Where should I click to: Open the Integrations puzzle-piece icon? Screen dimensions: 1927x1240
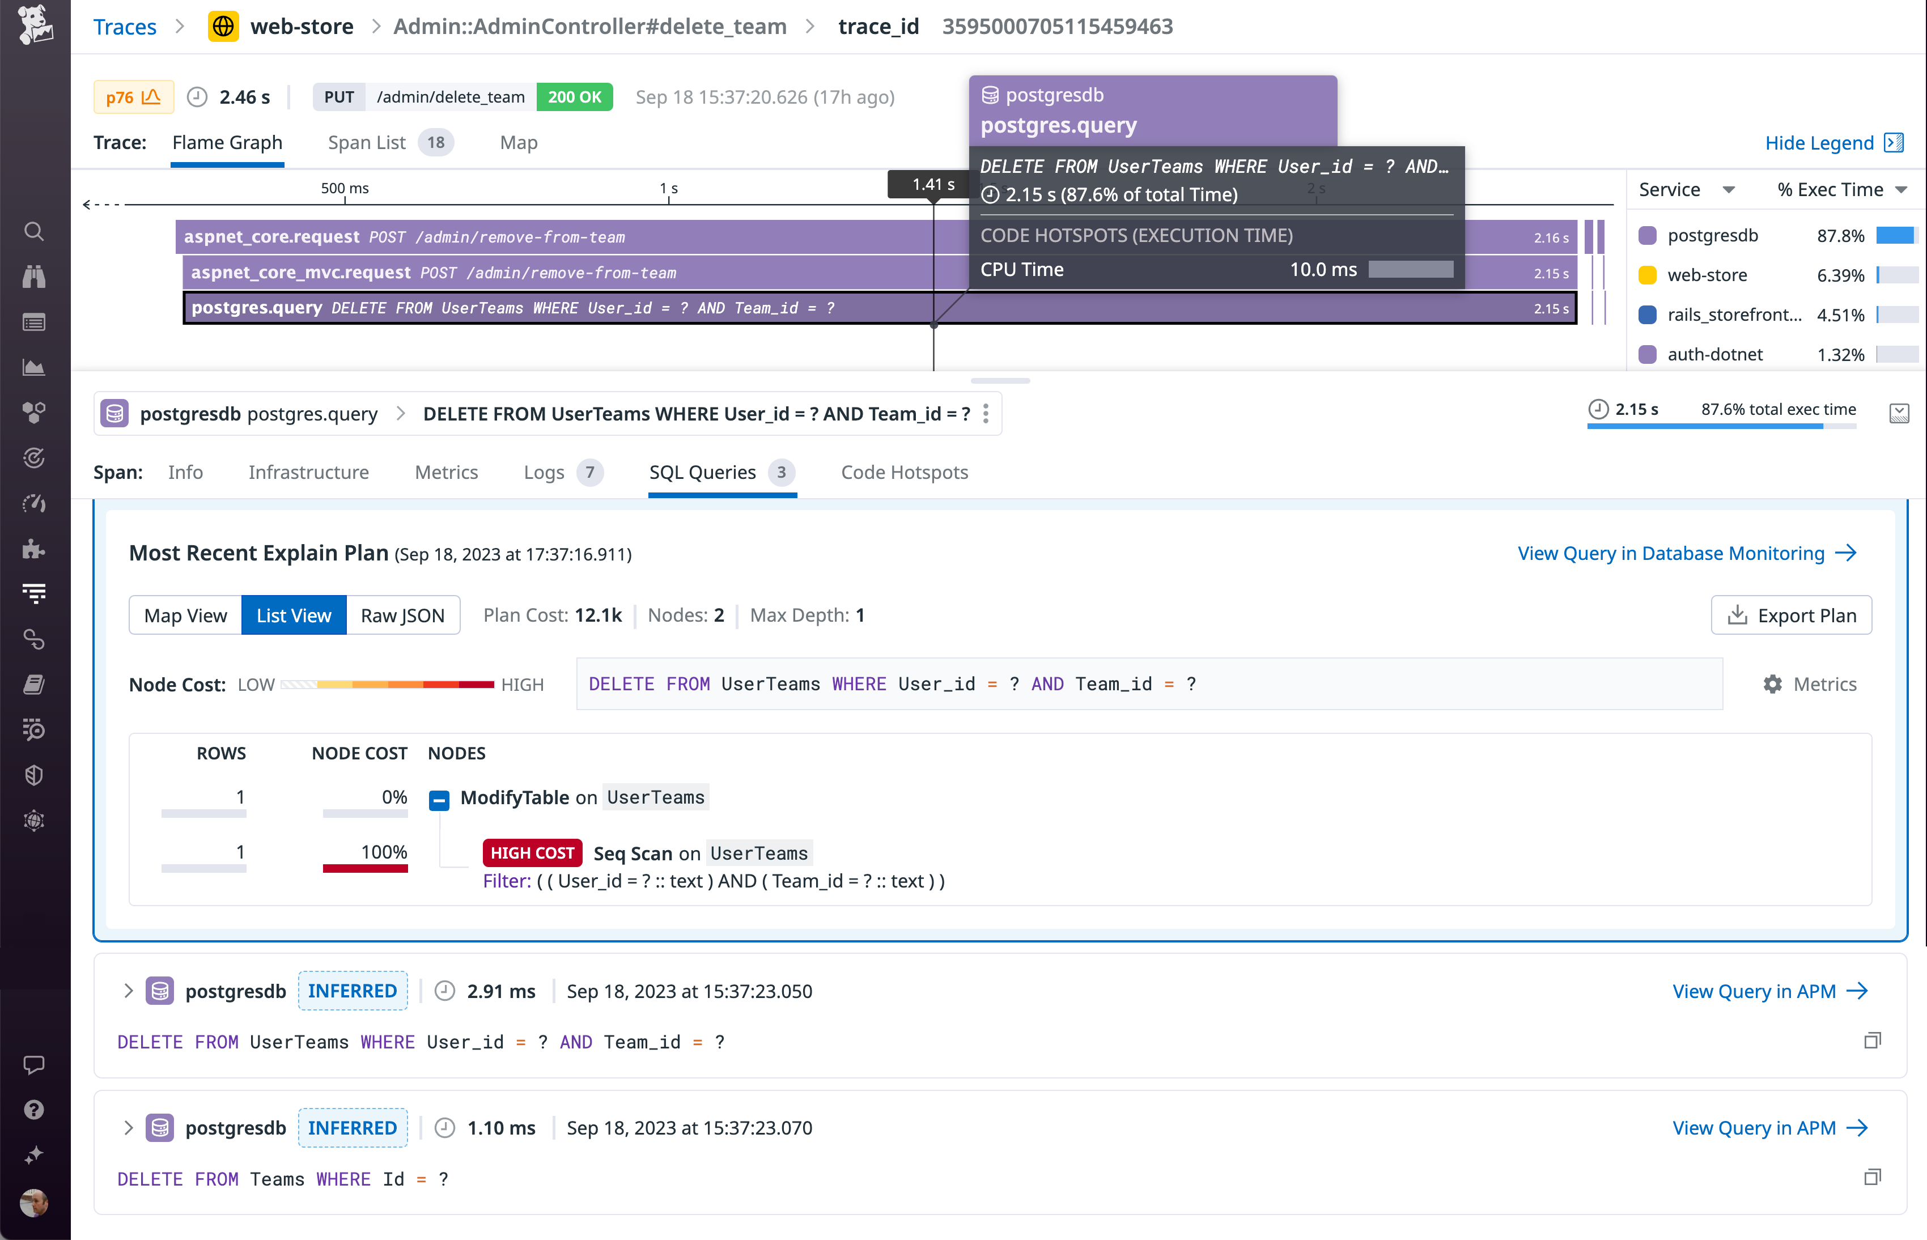tap(34, 549)
